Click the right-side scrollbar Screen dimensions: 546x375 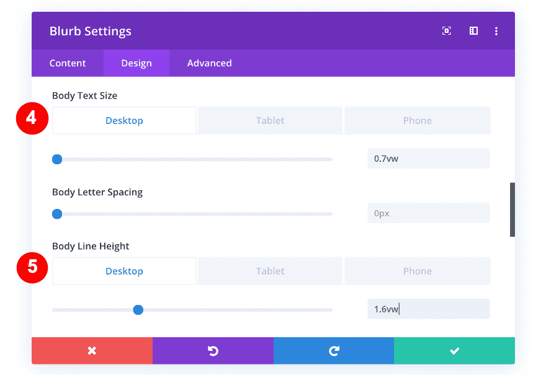click(x=511, y=209)
